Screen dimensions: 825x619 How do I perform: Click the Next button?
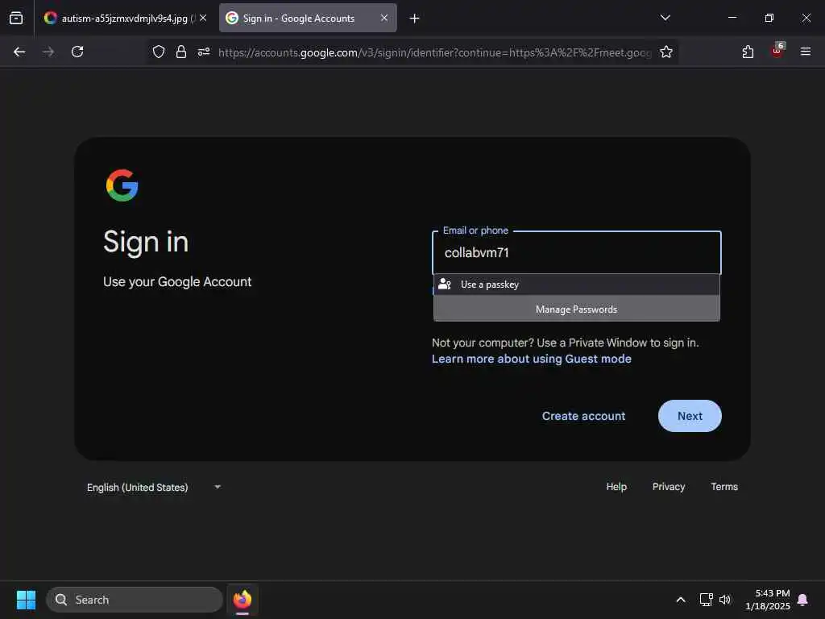pyautogui.click(x=690, y=416)
